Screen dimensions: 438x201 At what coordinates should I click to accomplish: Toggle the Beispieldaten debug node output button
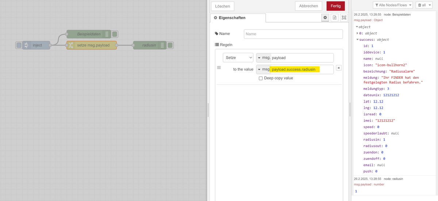tap(115, 34)
